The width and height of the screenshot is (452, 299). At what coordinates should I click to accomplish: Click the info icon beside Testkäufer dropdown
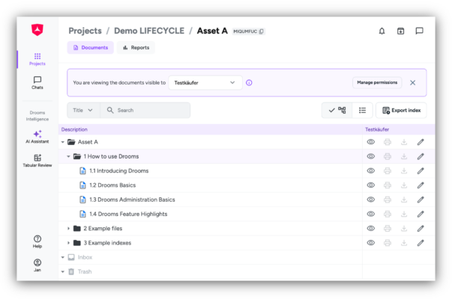click(x=249, y=83)
